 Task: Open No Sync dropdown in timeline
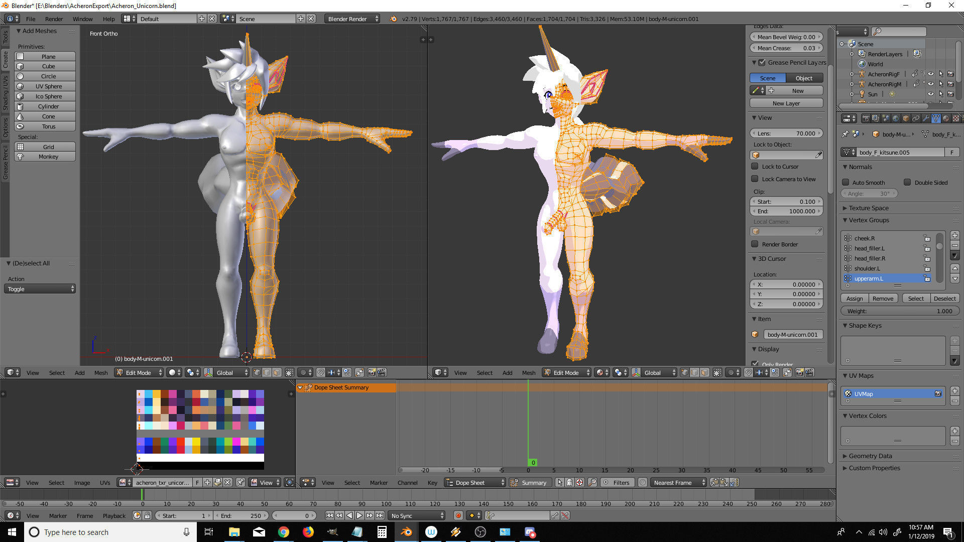[x=417, y=515]
